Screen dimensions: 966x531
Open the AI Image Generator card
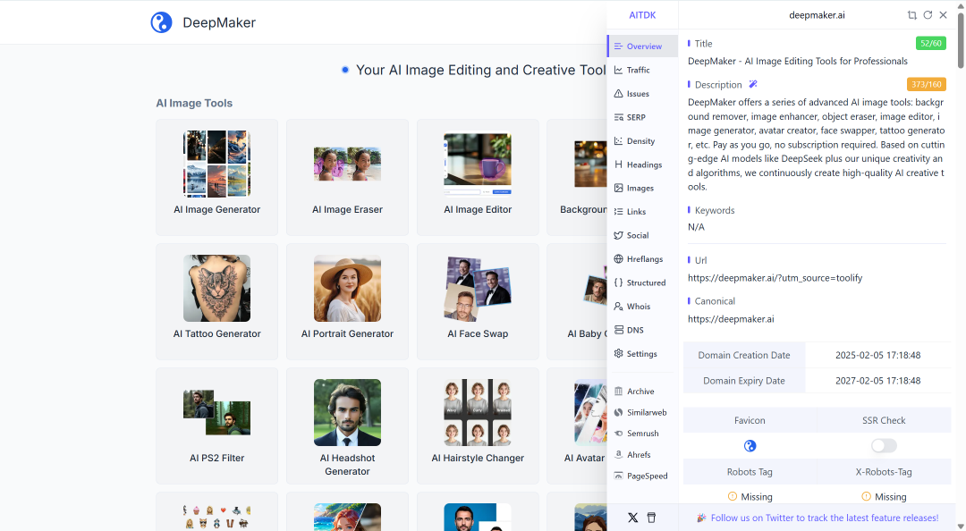coord(216,177)
